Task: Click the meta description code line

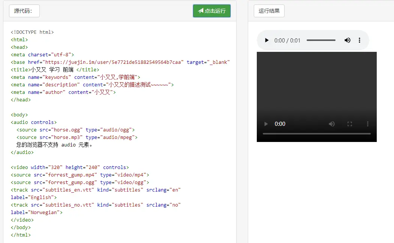Action: 92,85
